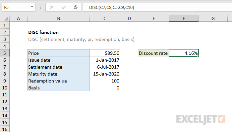
Task: Select row 12 header
Action: (x=5, y=102)
